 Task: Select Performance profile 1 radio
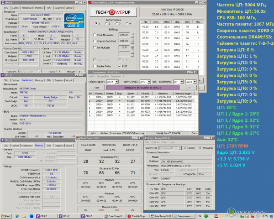click(x=96, y=24)
